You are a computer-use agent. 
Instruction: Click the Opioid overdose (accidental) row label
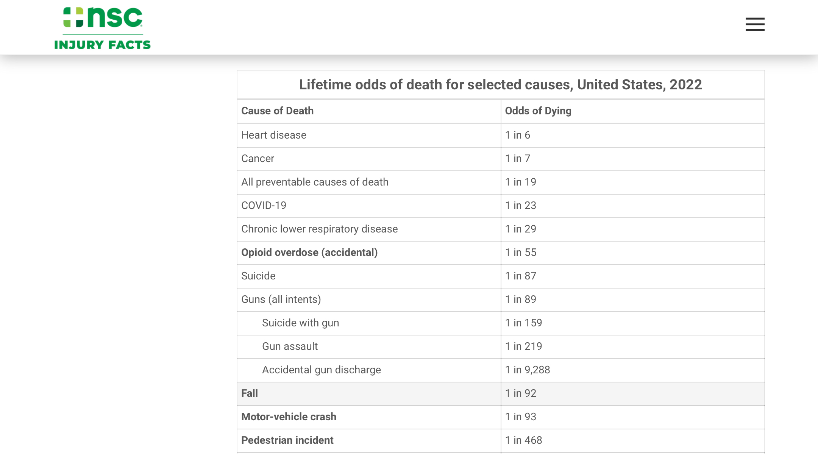pos(309,253)
